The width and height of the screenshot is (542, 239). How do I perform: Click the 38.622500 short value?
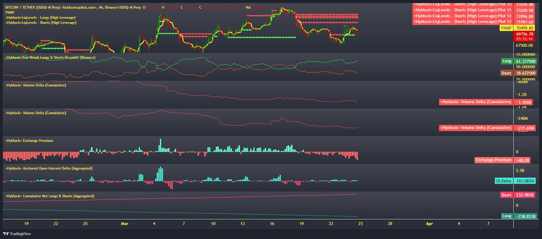(x=526, y=73)
